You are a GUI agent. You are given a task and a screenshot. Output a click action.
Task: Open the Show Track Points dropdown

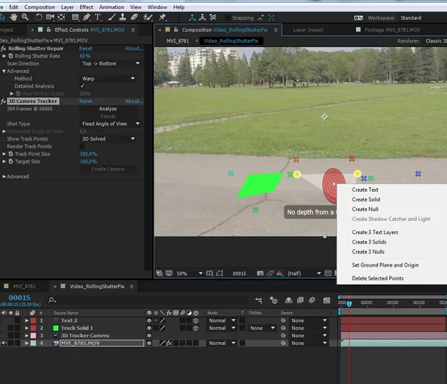click(108, 139)
